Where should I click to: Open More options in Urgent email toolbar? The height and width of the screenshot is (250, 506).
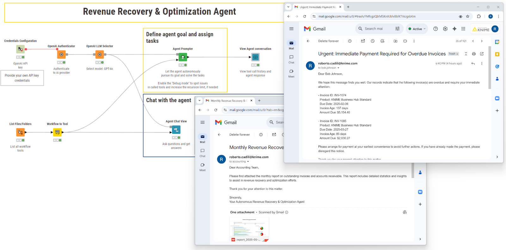pyautogui.click(x=414, y=41)
